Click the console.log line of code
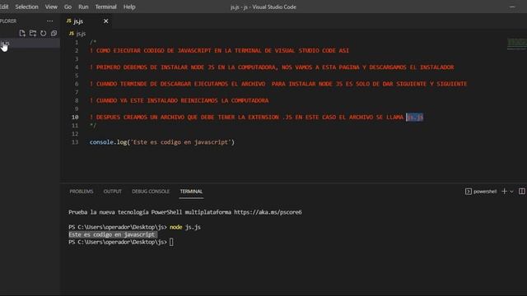The width and height of the screenshot is (527, 296). click(161, 142)
